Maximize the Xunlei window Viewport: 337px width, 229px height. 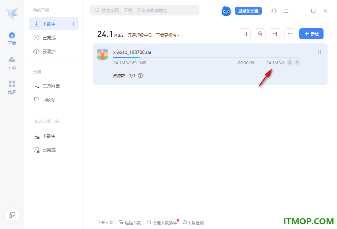coord(313,11)
